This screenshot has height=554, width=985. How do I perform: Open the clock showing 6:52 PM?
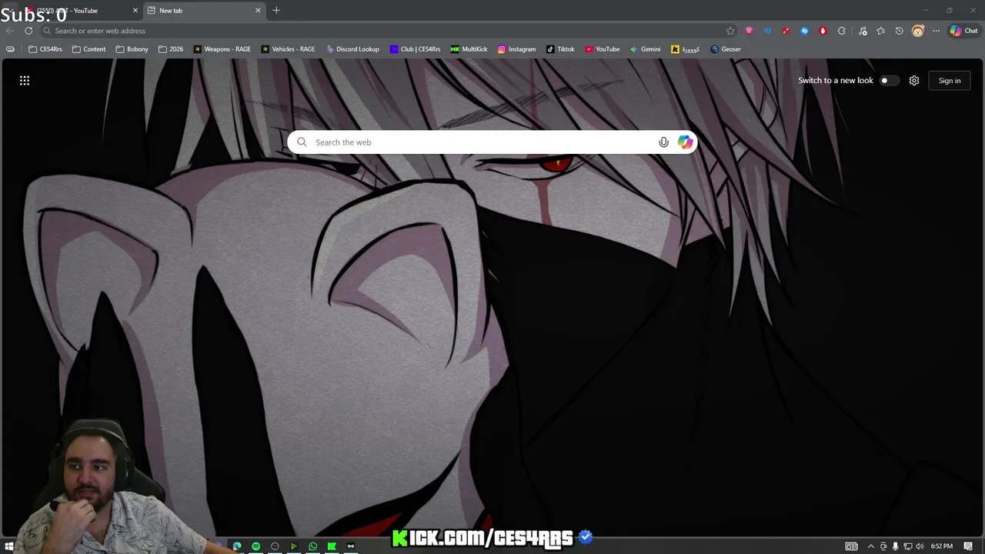942,546
